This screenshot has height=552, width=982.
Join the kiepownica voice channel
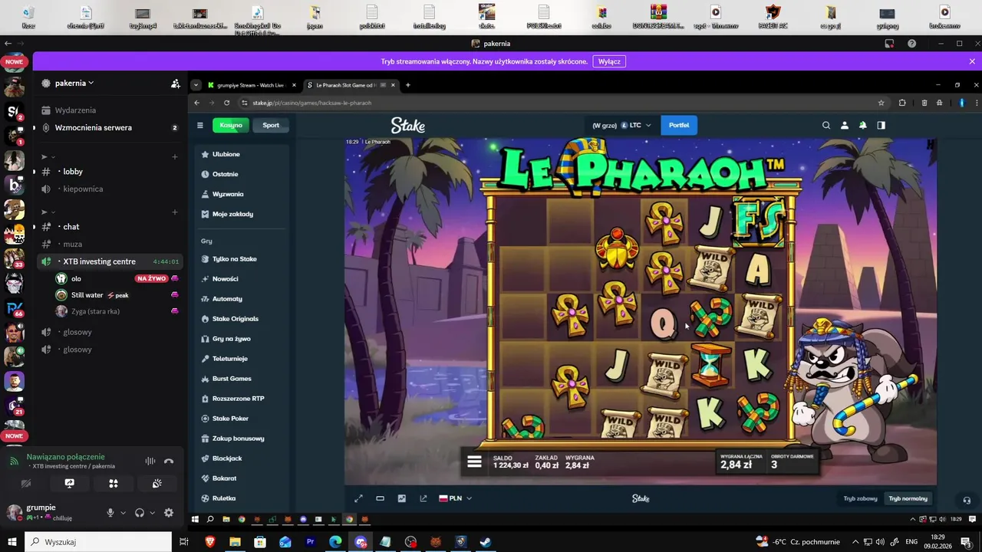coord(110,189)
